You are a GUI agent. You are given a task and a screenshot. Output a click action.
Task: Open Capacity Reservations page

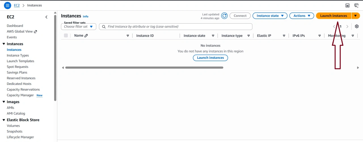23,89
